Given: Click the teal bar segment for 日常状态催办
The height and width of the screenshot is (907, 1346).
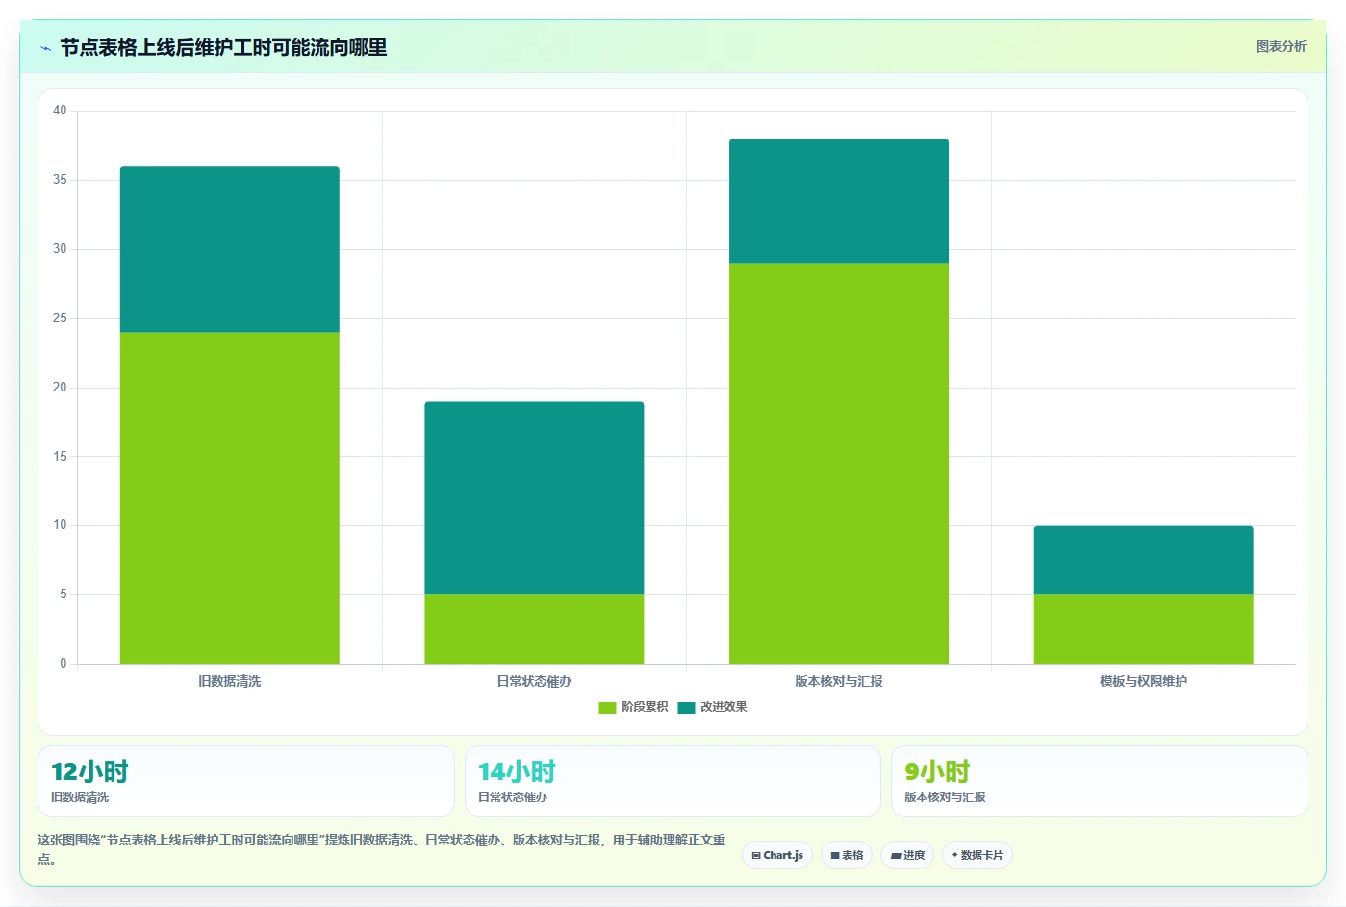Looking at the screenshot, I should pyautogui.click(x=534, y=498).
